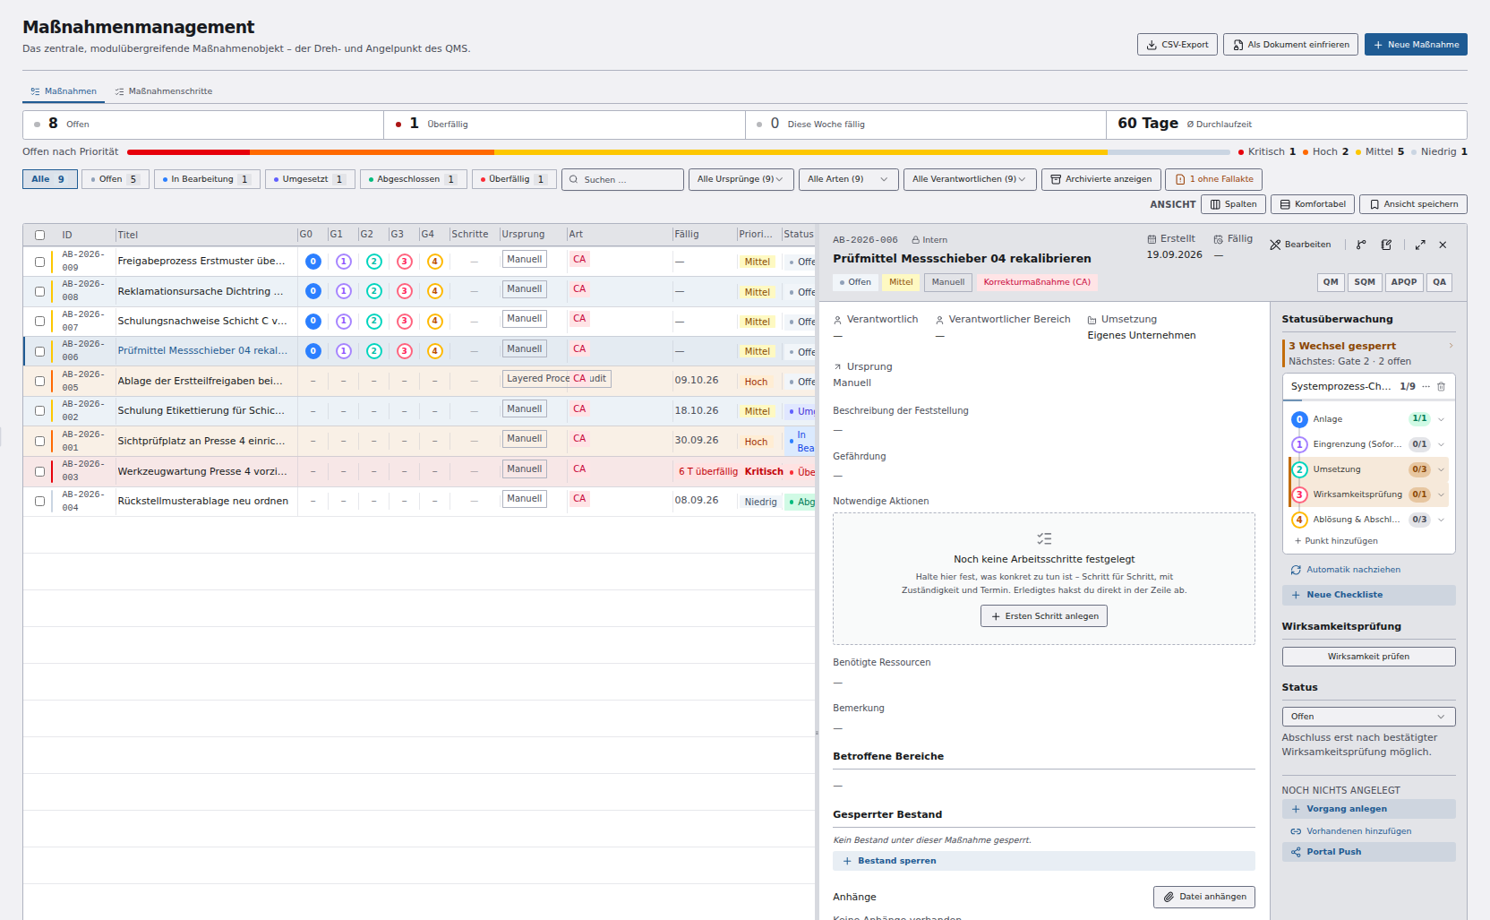Click the G1 gate circle for Schulungsnachweise Schicht C

344,322
